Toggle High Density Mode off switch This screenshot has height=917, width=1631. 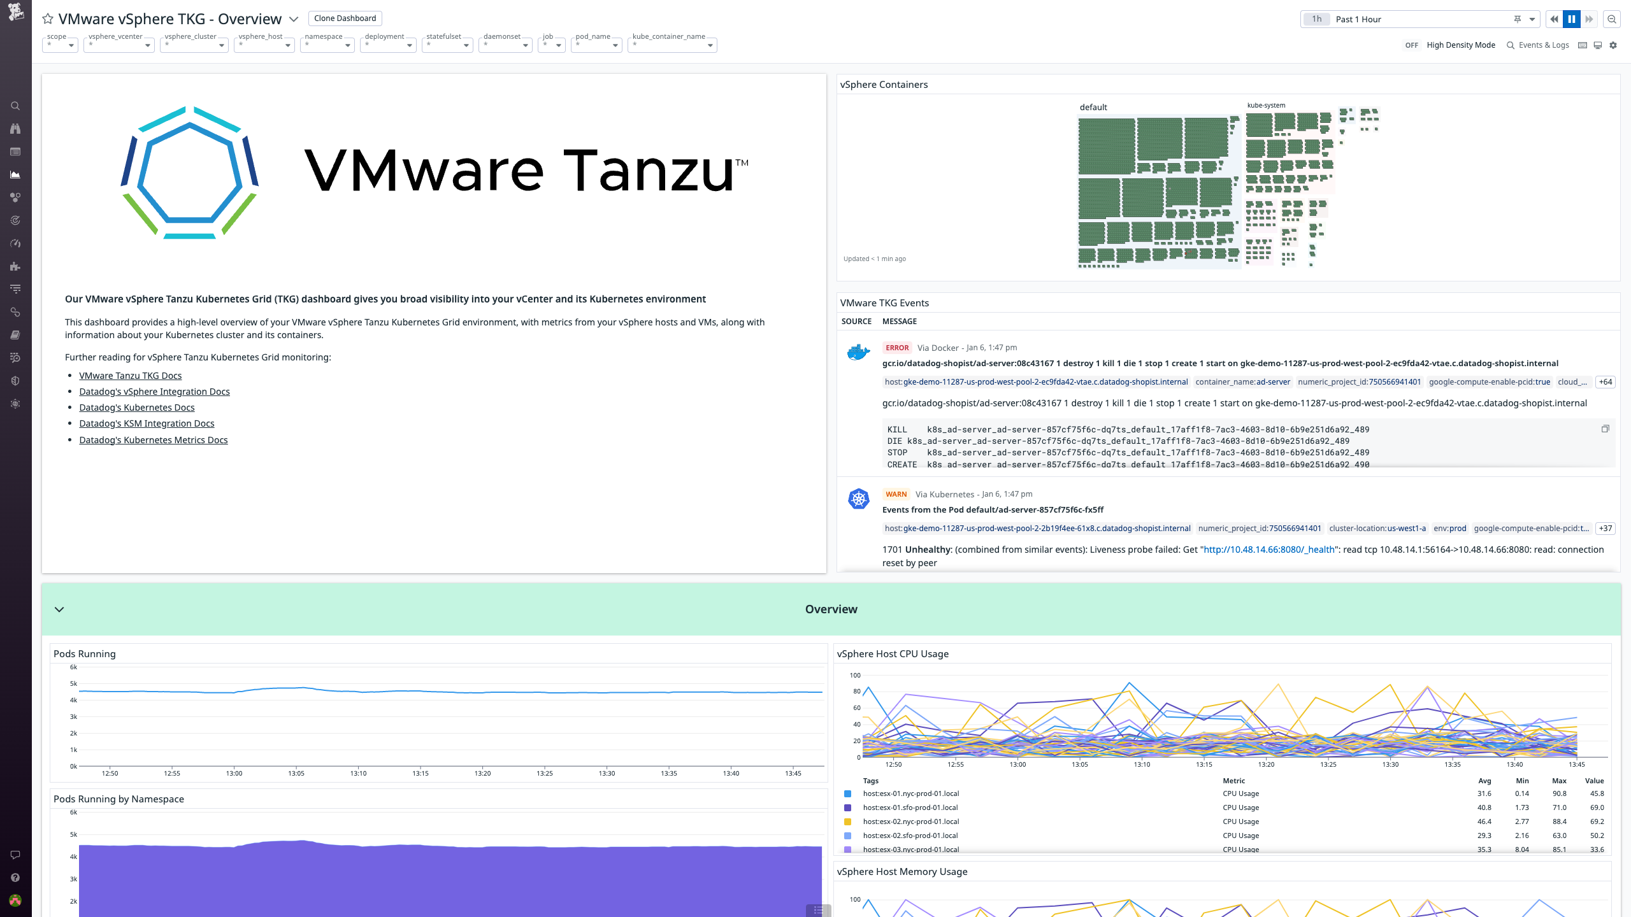(x=1412, y=45)
